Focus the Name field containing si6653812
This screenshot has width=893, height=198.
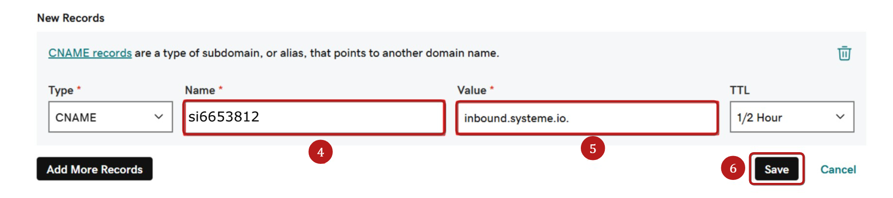314,117
